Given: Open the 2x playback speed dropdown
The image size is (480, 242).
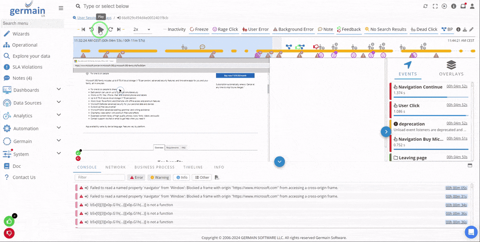Looking at the screenshot, I should point(142,29).
